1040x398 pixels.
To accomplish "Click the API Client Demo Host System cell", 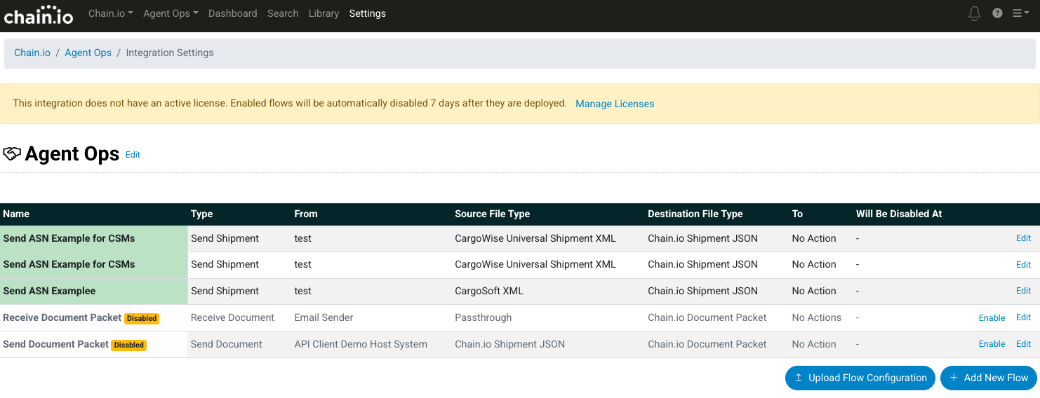I will (x=361, y=344).
